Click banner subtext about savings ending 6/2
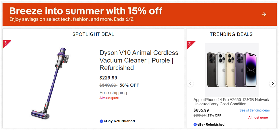 [72, 19]
